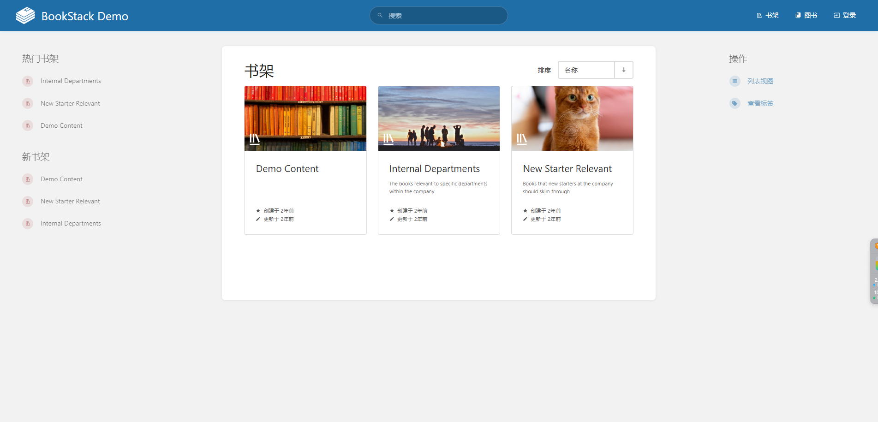Viewport: 878px width, 422px height.
Task: Toggle sort direction with the down arrow button
Action: [623, 70]
